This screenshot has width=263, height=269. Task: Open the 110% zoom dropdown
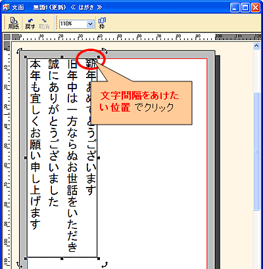pos(90,24)
